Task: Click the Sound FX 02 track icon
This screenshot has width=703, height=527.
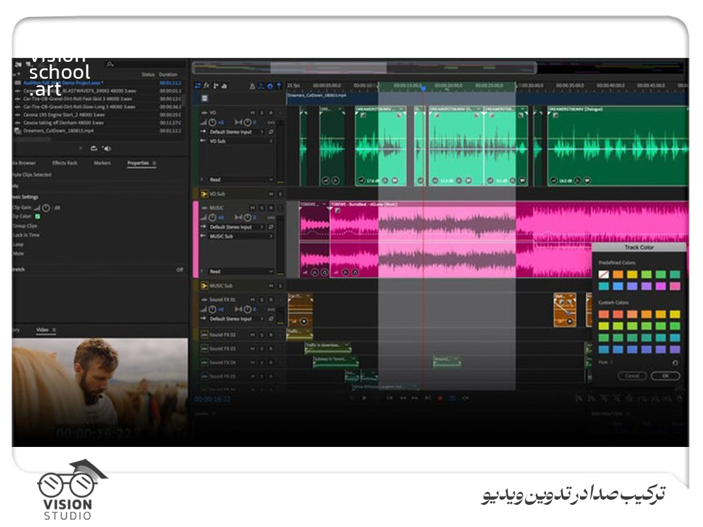Action: (x=204, y=335)
